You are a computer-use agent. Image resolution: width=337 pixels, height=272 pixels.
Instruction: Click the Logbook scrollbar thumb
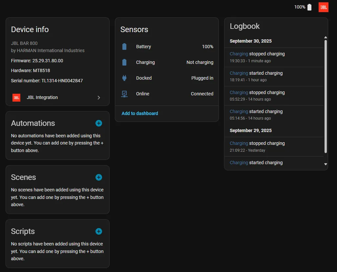326,97
